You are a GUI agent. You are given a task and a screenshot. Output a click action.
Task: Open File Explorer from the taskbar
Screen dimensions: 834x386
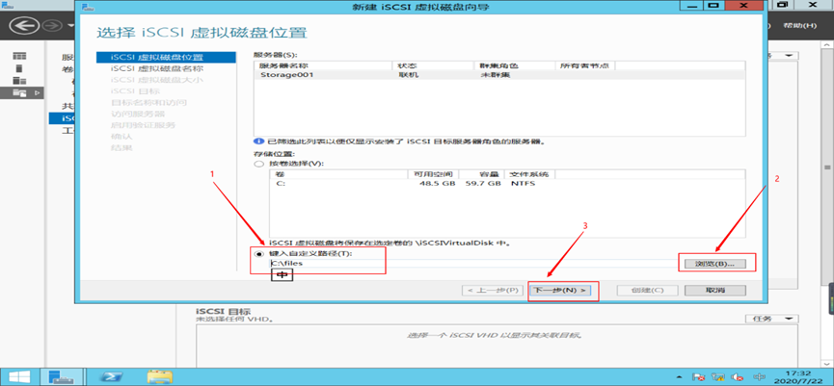pyautogui.click(x=159, y=376)
